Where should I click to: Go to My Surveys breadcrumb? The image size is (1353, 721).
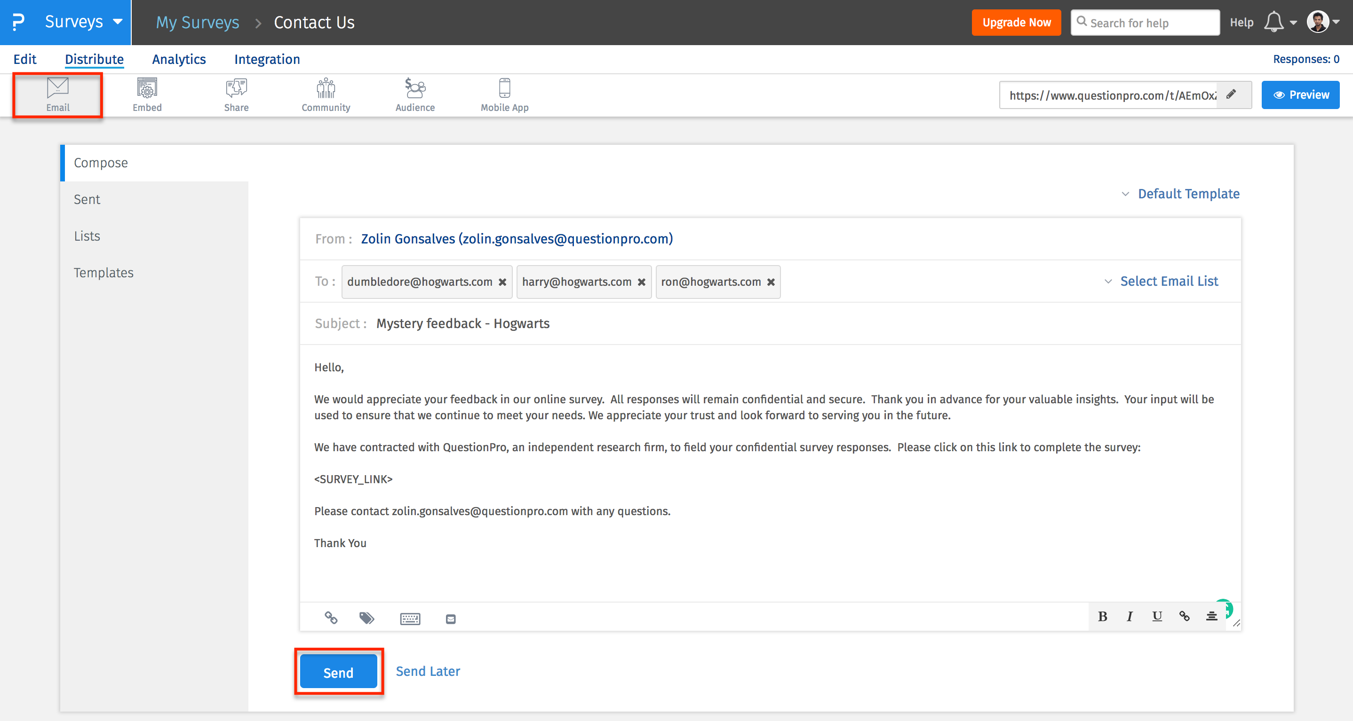pos(198,23)
